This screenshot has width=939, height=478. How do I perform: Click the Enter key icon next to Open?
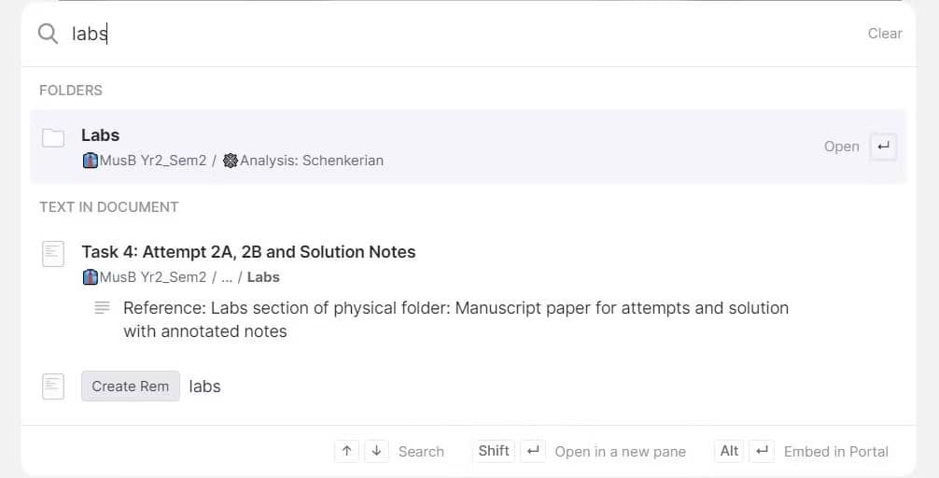883,147
